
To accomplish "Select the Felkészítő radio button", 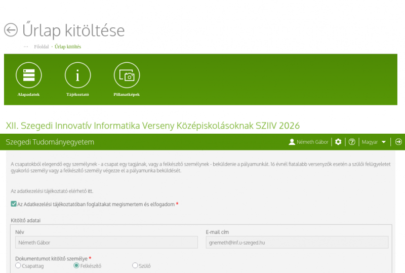I will coord(76,265).
